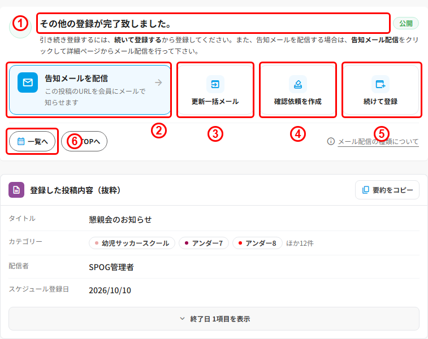Image resolution: width=428 pixels, height=339 pixels.
Task: Choose the 続けて登録 button
Action: tap(381, 90)
